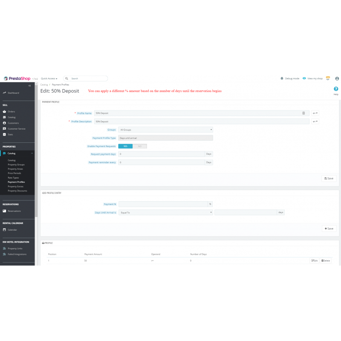Image resolution: width=341 pixels, height=341 pixels.
Task: Click the Profile Name input field
Action: (202, 113)
